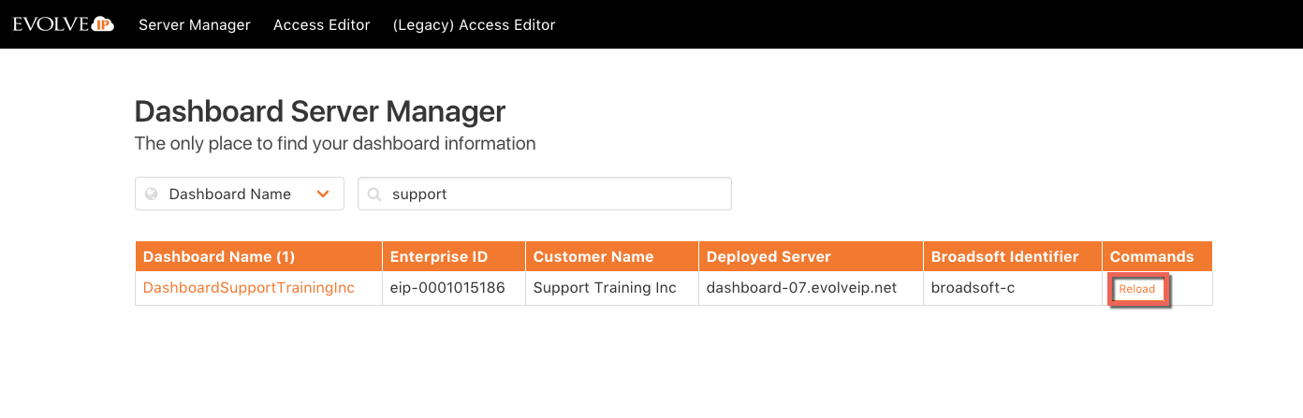Click the Commands column header
Screen dimensions: 1303x418
click(x=1151, y=256)
